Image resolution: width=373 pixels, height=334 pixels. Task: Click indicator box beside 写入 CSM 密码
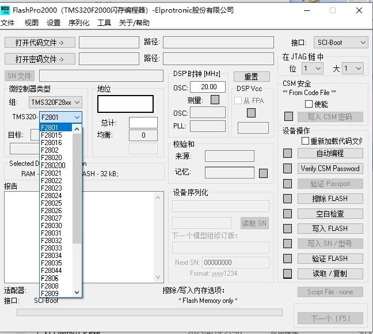[288, 116]
